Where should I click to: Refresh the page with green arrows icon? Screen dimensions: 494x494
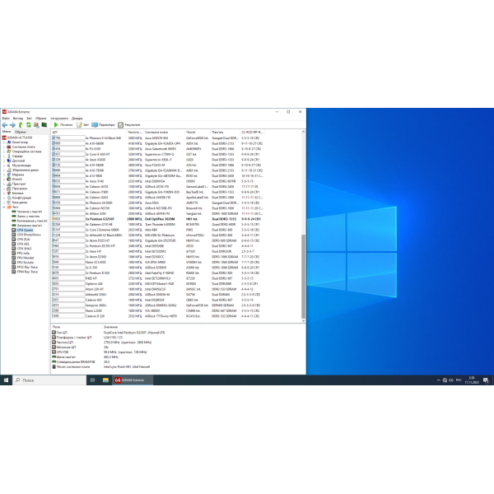[28, 125]
